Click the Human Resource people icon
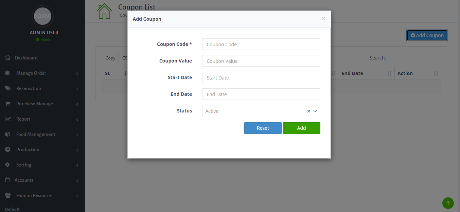The height and width of the screenshot is (212, 460). 8,195
